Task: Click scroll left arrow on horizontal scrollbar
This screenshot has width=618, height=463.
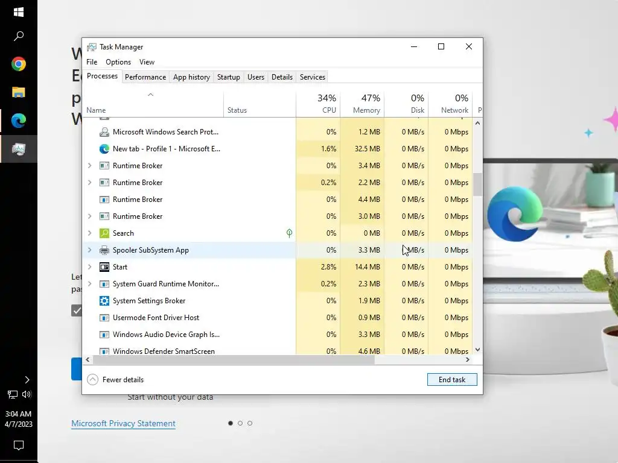Action: point(88,359)
